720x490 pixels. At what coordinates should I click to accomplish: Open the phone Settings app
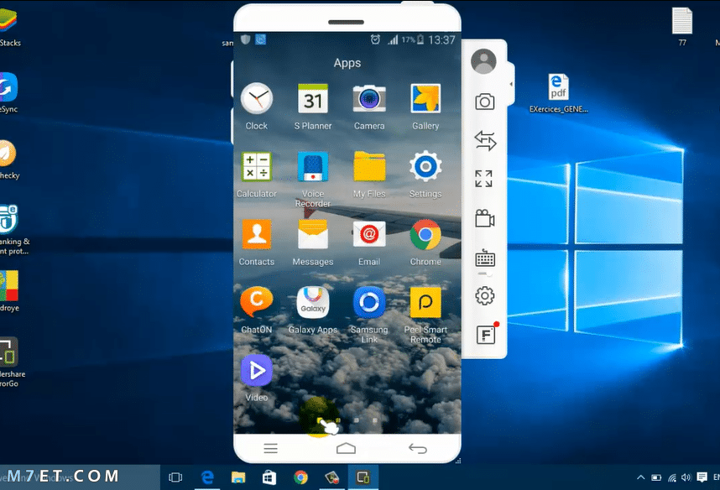click(425, 166)
